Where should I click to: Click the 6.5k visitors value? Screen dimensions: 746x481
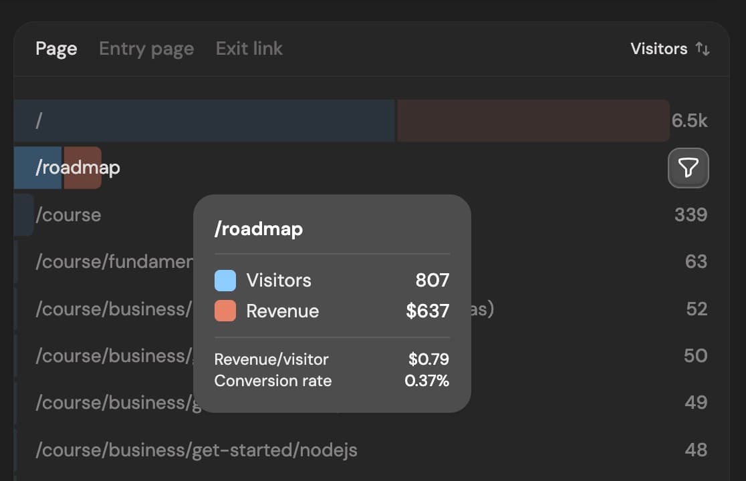tap(689, 121)
